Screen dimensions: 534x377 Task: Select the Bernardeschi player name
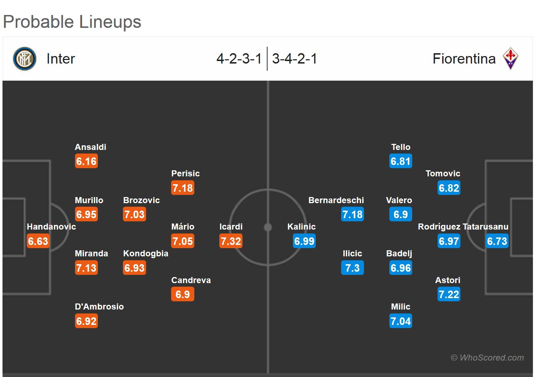click(336, 200)
